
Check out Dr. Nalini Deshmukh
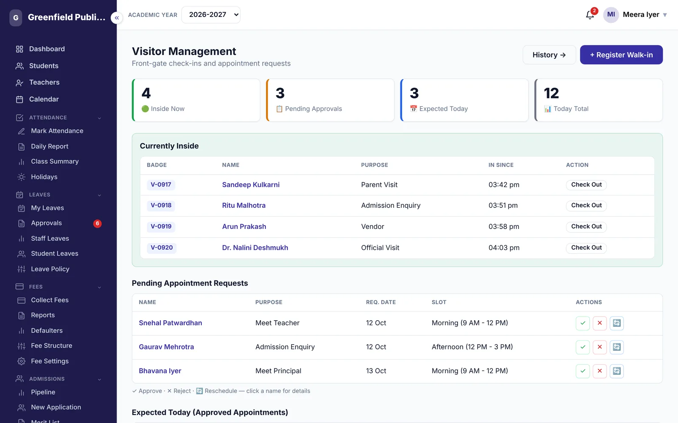coord(586,248)
